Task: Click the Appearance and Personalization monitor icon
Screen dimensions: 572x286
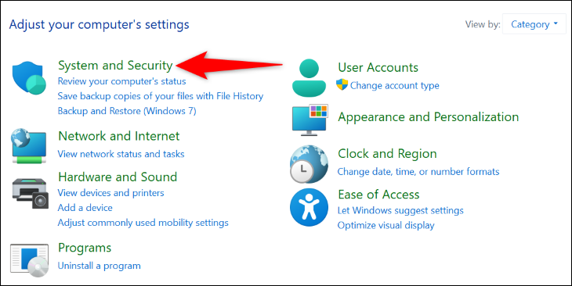Action: (x=310, y=120)
